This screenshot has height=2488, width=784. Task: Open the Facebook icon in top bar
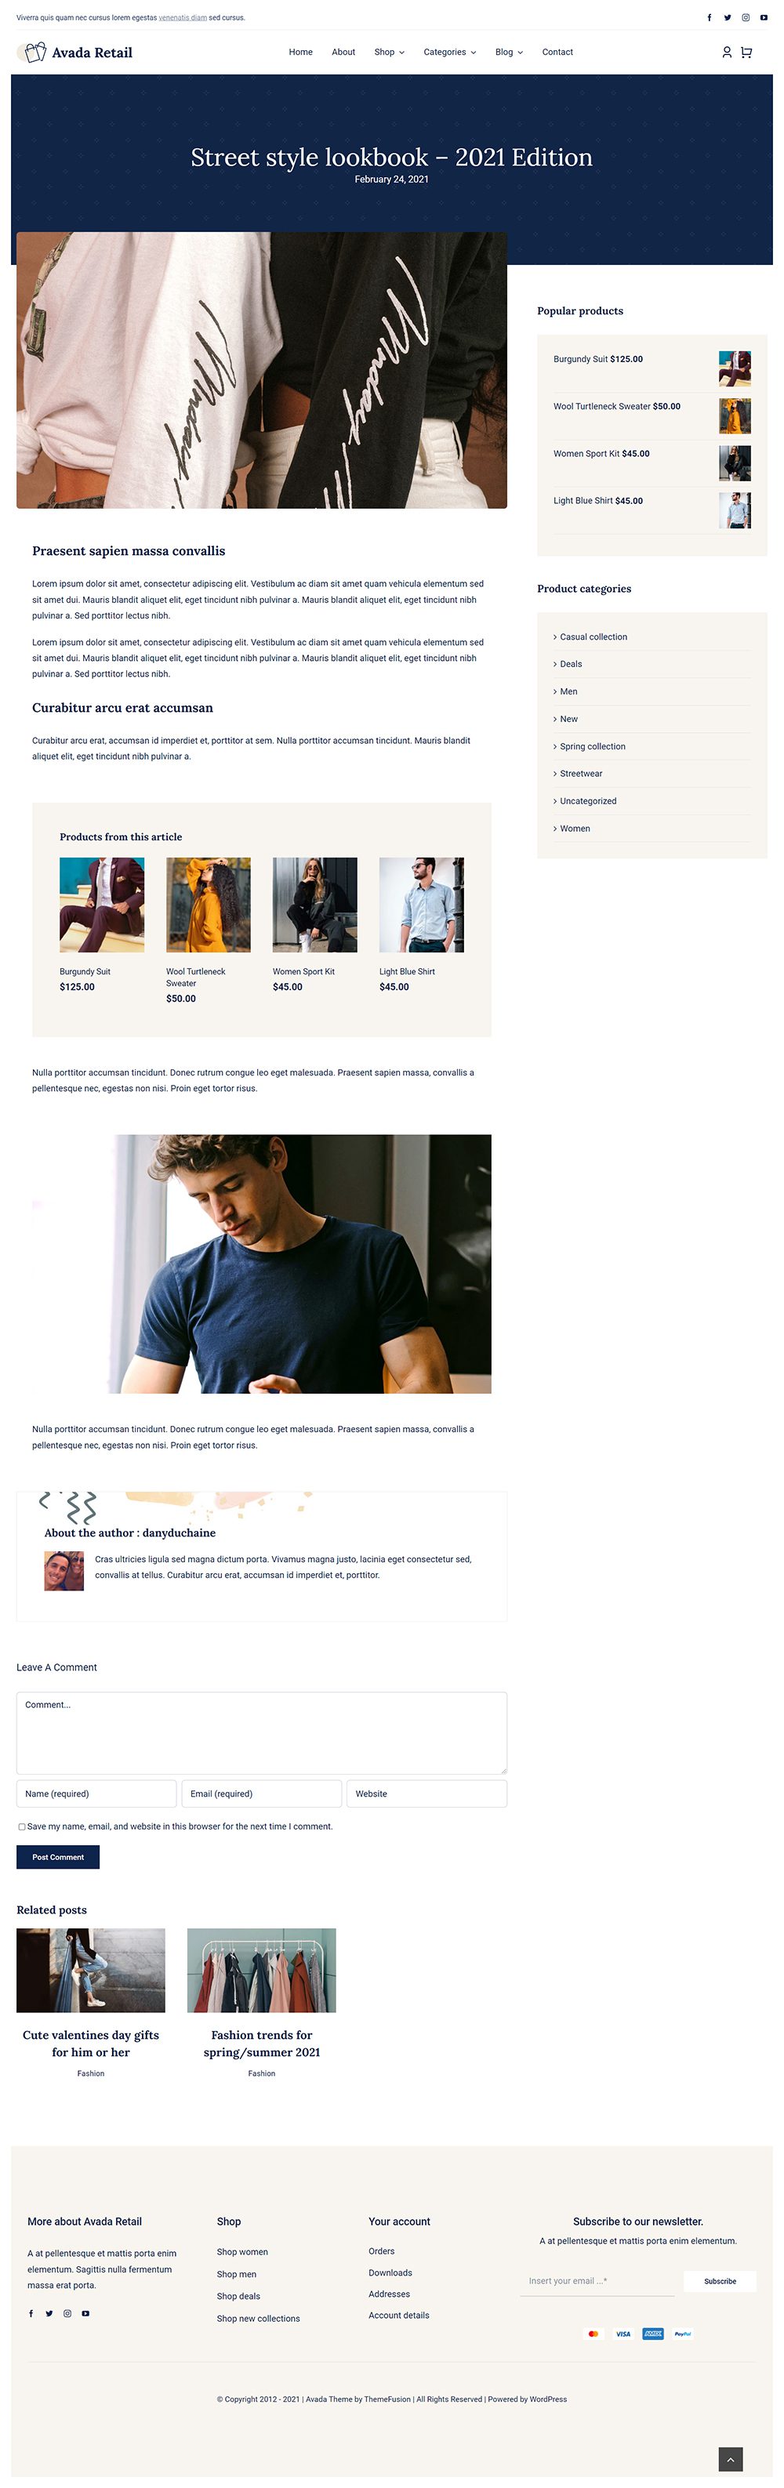[709, 17]
